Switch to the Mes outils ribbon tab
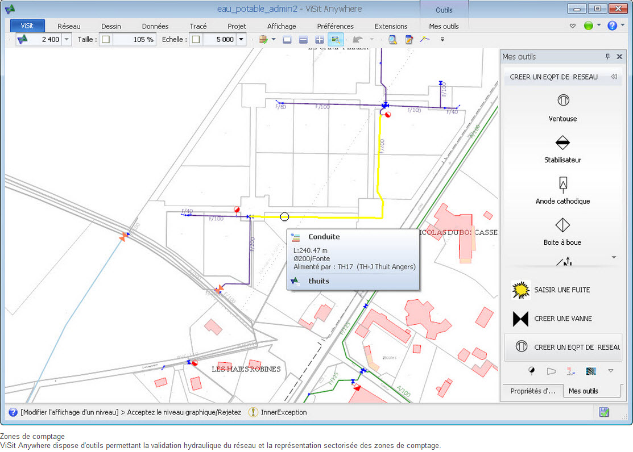 coord(444,26)
